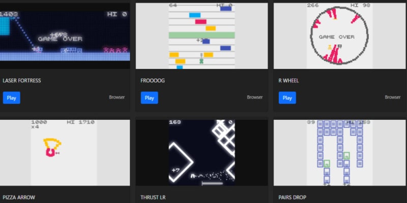Viewport: 407px width, 203px height.
Task: Click the Thrust LR game screenshot
Action: coord(201,152)
